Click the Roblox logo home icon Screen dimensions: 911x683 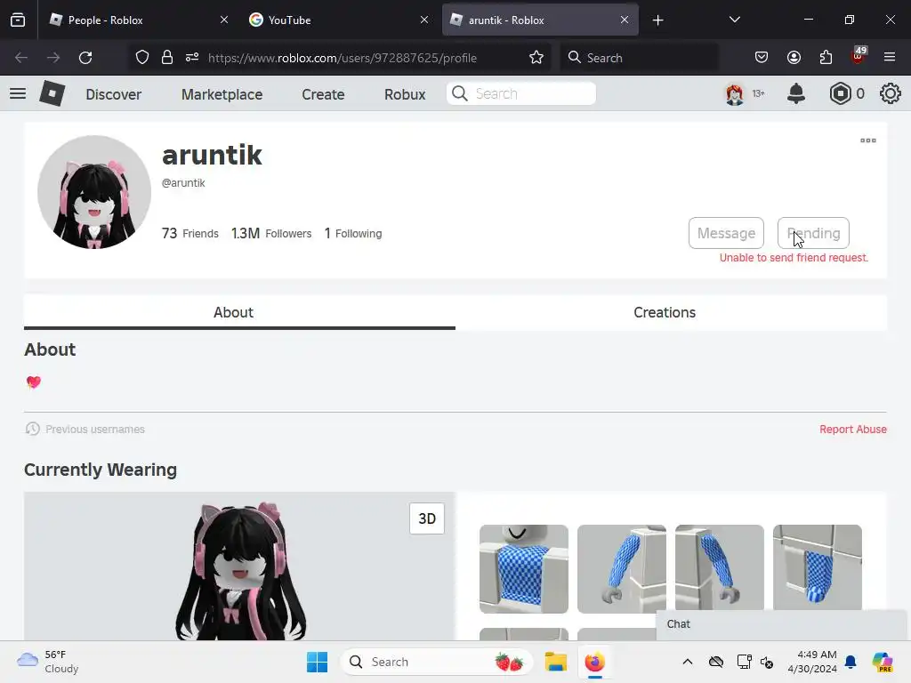52,93
